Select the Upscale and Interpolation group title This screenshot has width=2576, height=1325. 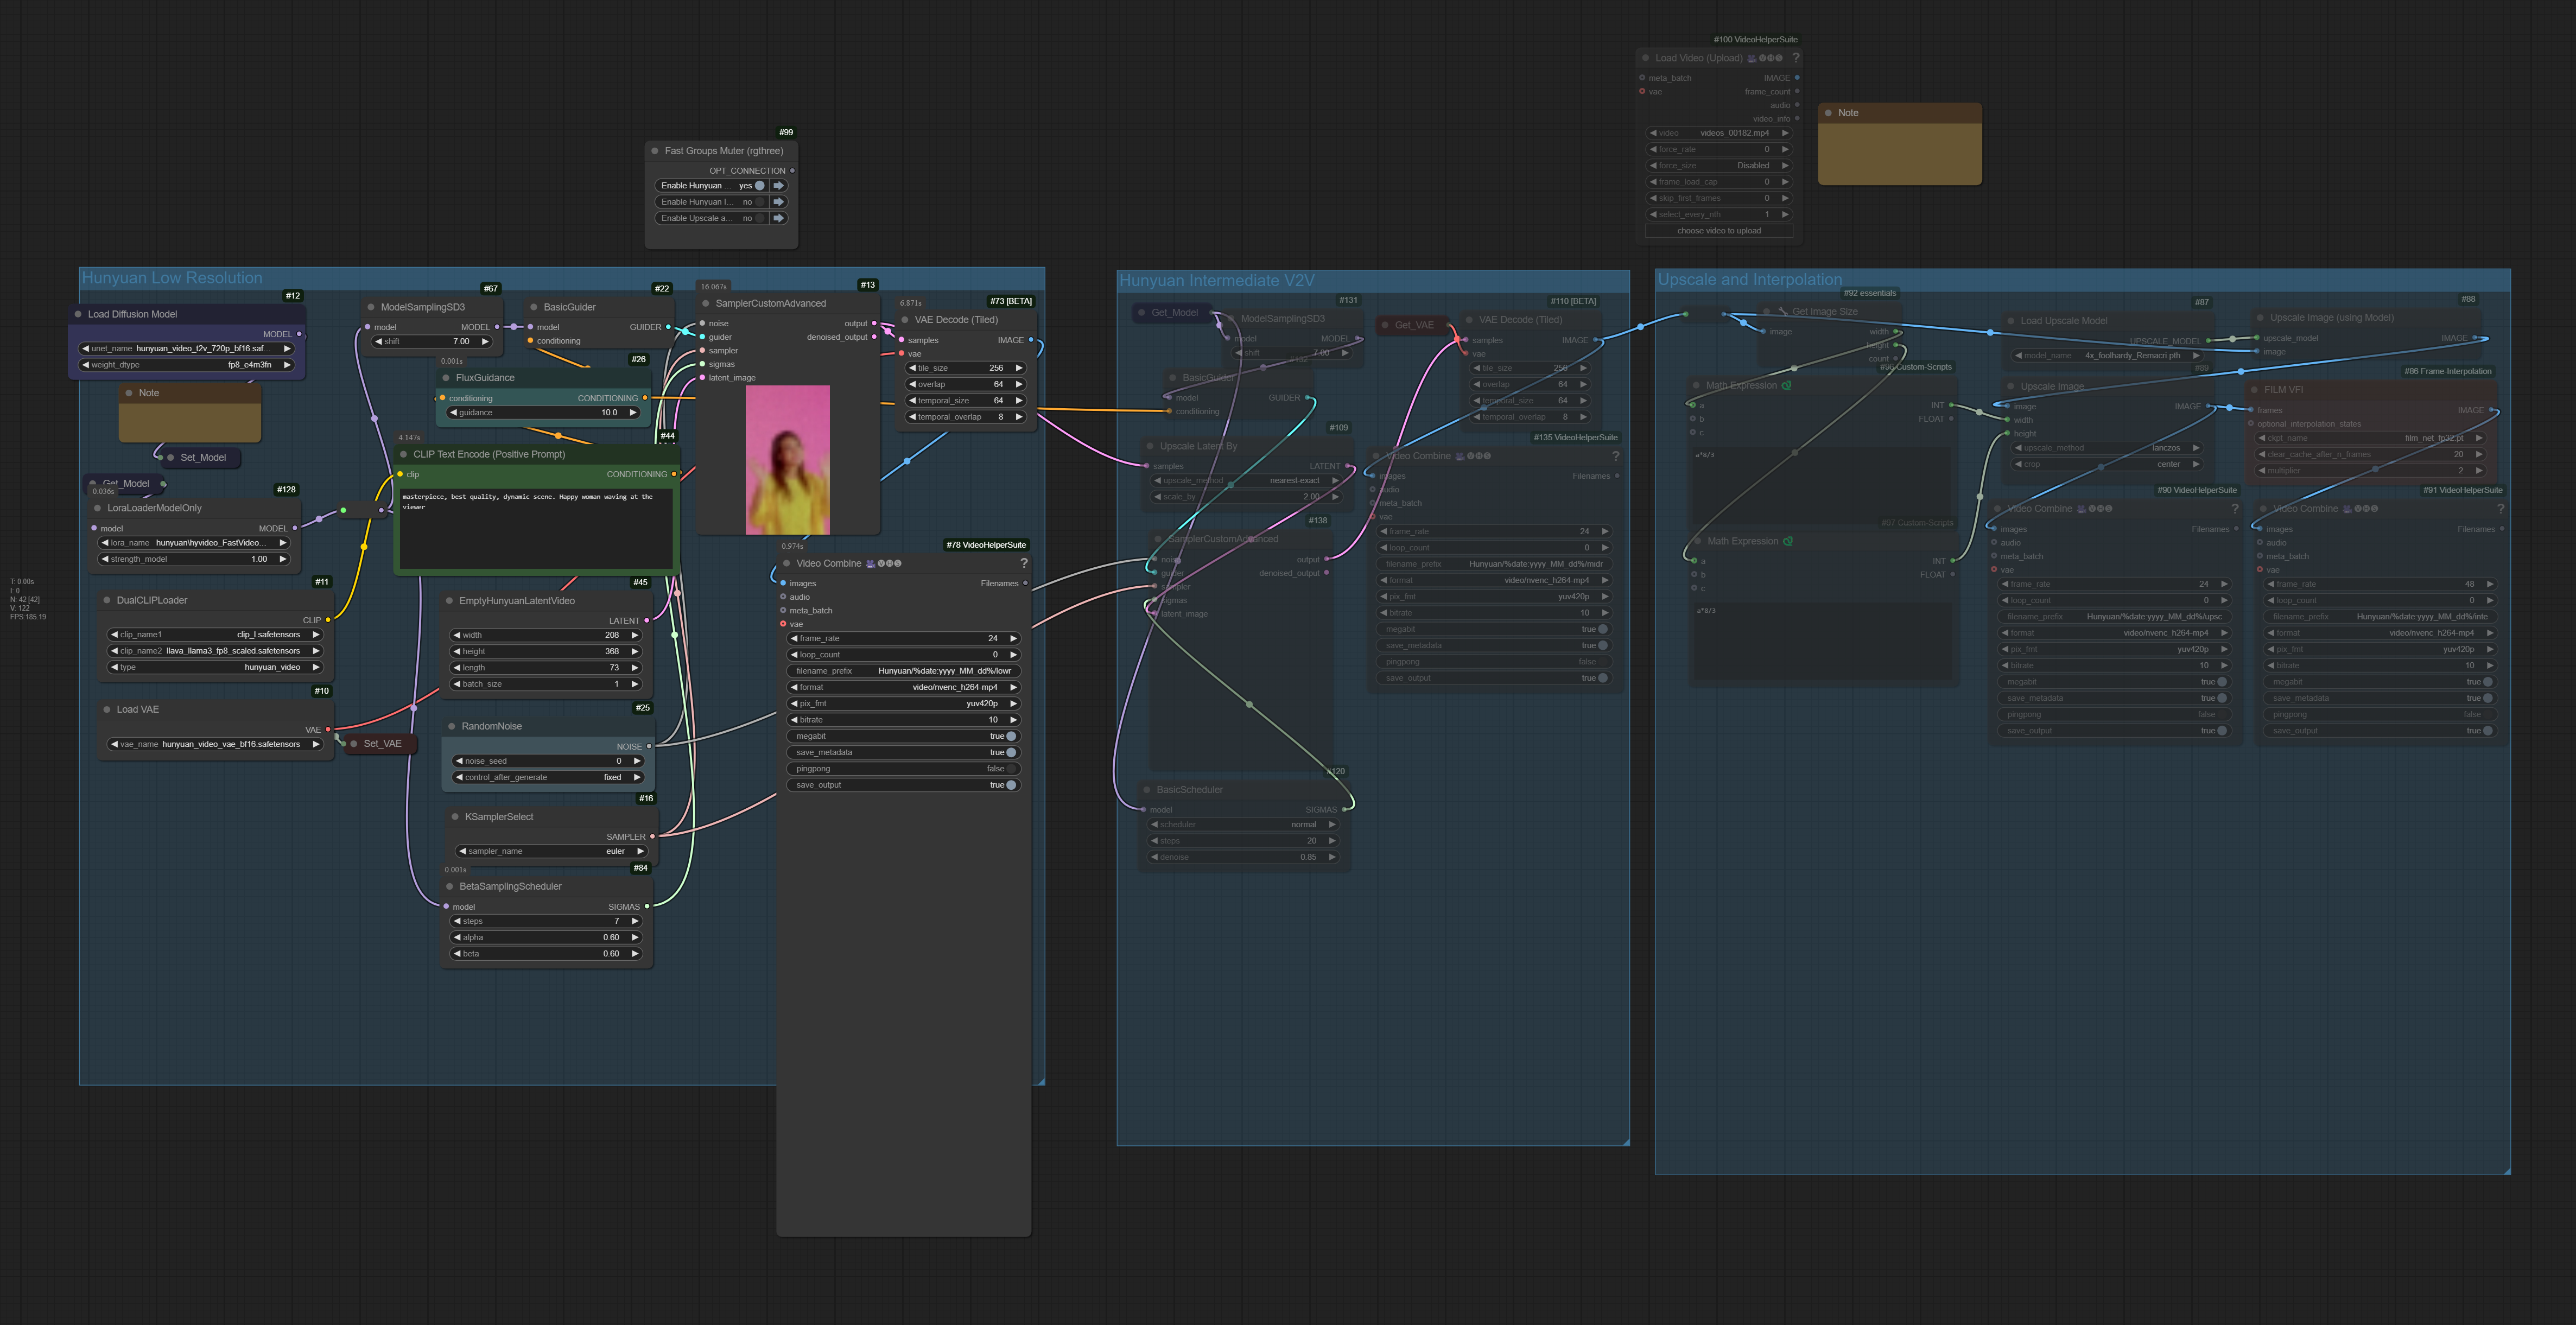tap(1749, 280)
